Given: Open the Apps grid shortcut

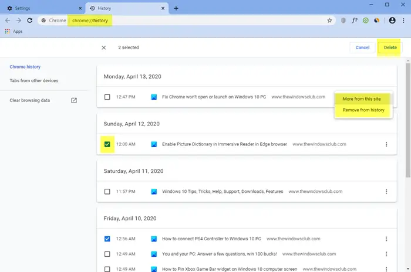Looking at the screenshot, I should (x=14, y=32).
